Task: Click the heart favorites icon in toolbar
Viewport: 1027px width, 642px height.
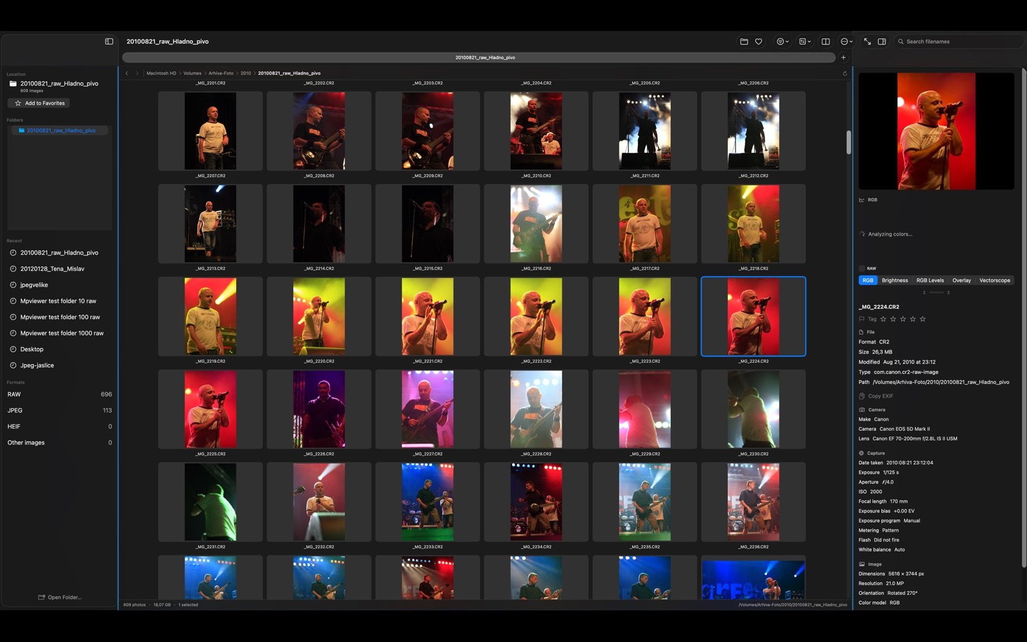Action: coord(759,42)
